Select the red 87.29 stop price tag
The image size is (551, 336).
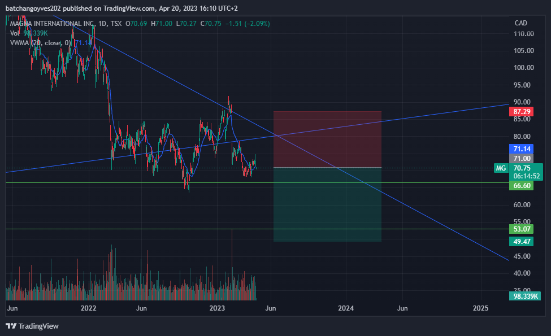click(x=522, y=112)
